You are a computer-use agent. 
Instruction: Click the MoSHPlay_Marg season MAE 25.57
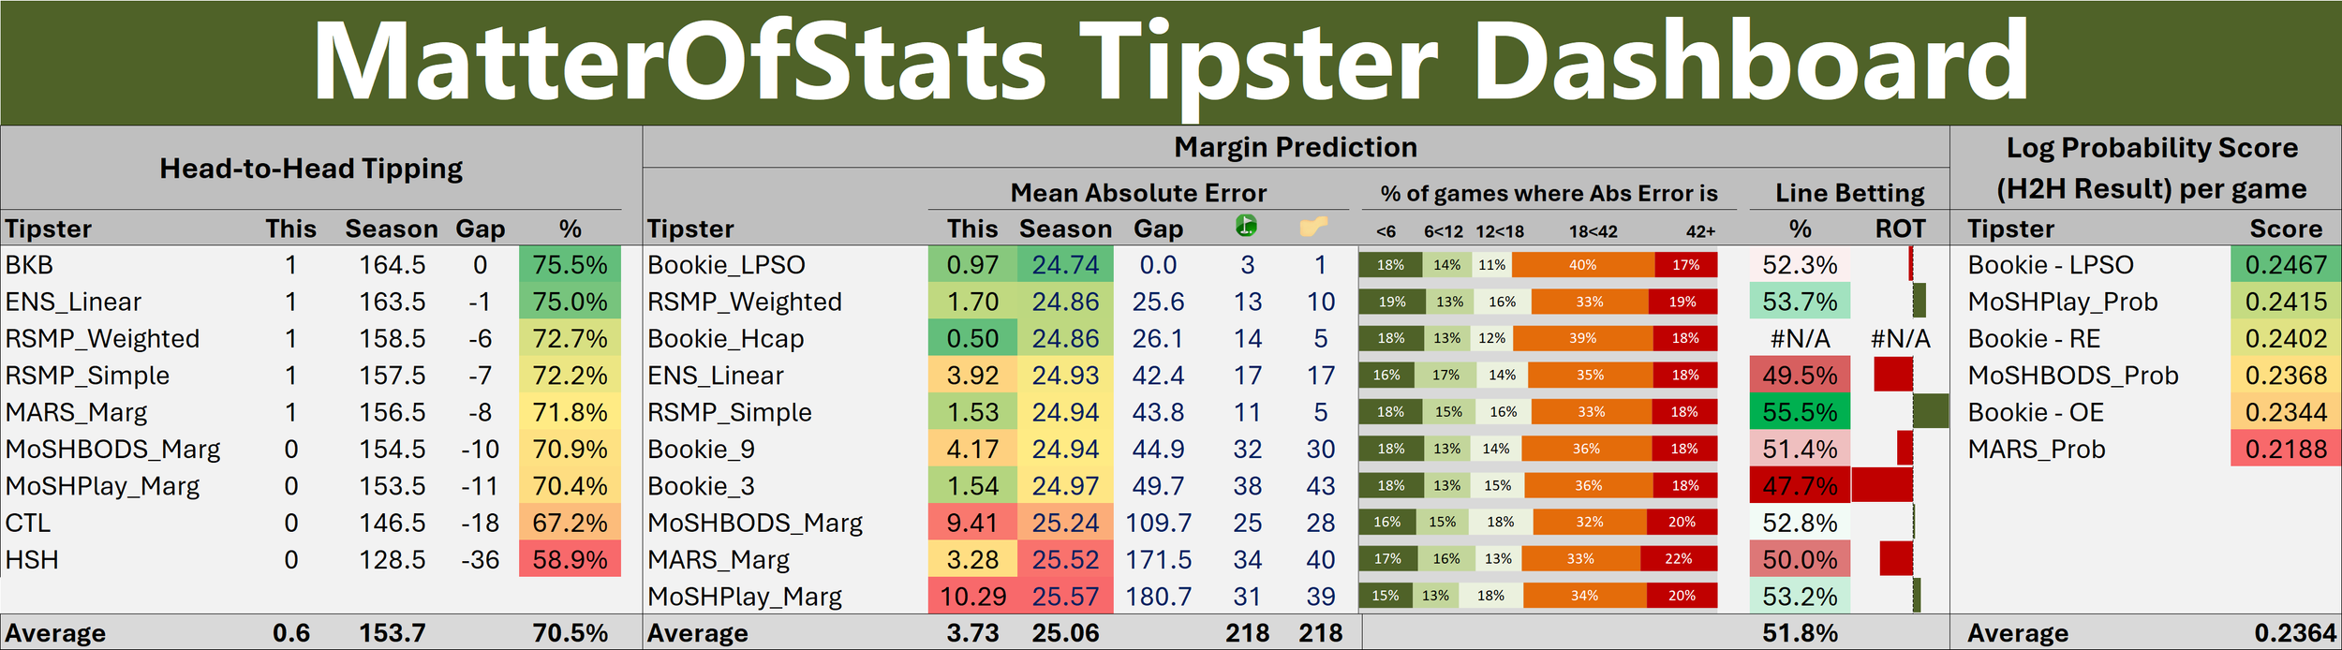pyautogui.click(x=1066, y=596)
